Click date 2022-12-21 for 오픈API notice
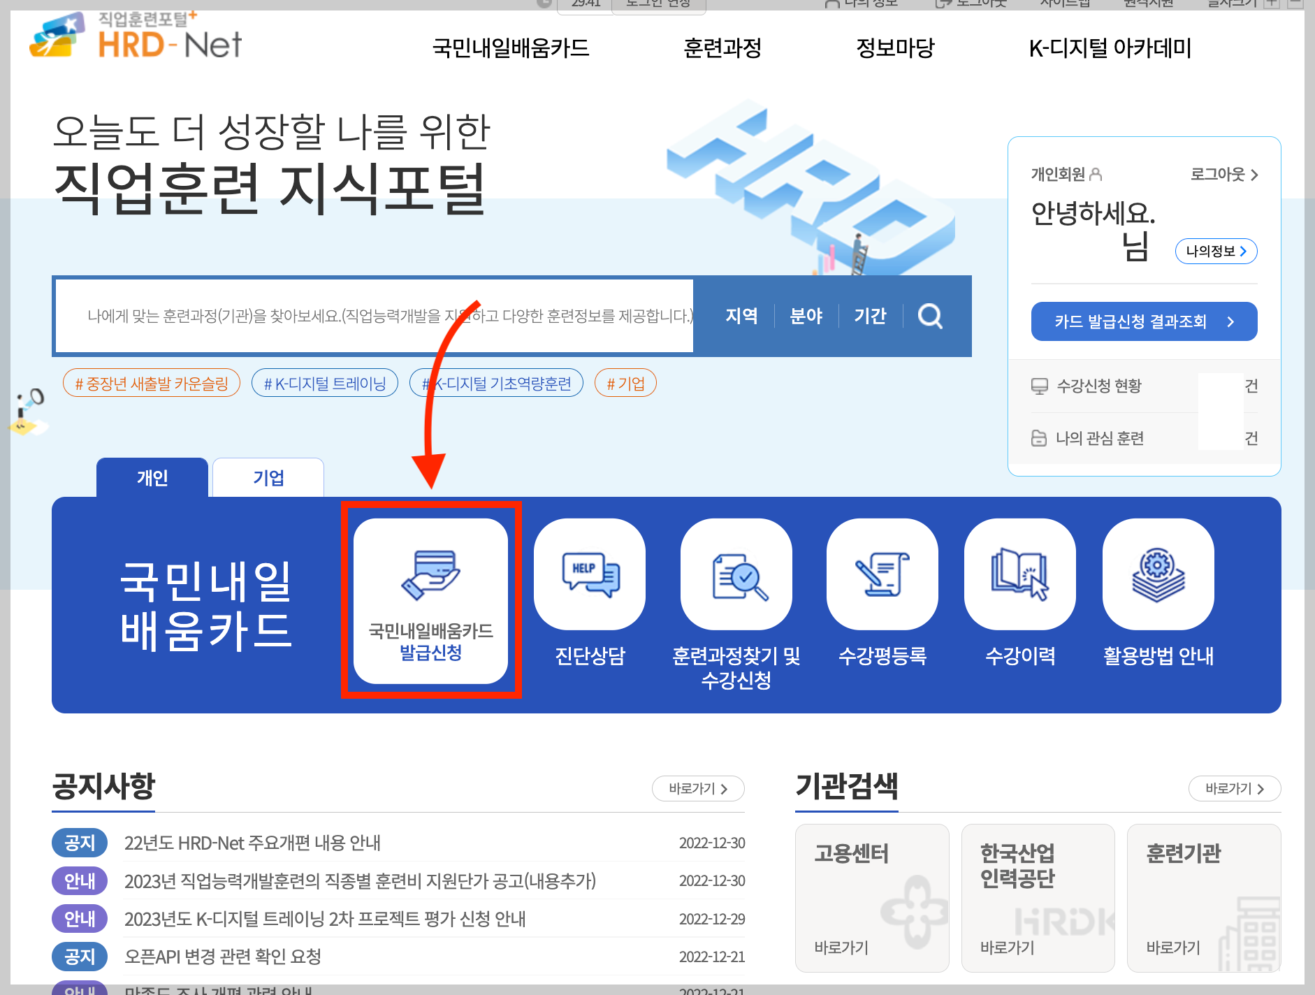This screenshot has height=995, width=1315. [712, 957]
